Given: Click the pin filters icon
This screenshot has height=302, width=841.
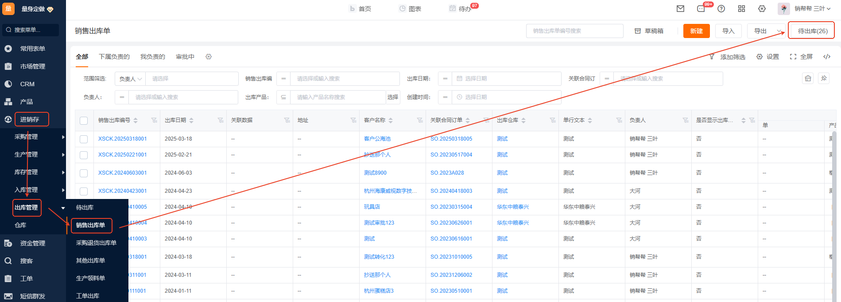Looking at the screenshot, I should [x=824, y=78].
